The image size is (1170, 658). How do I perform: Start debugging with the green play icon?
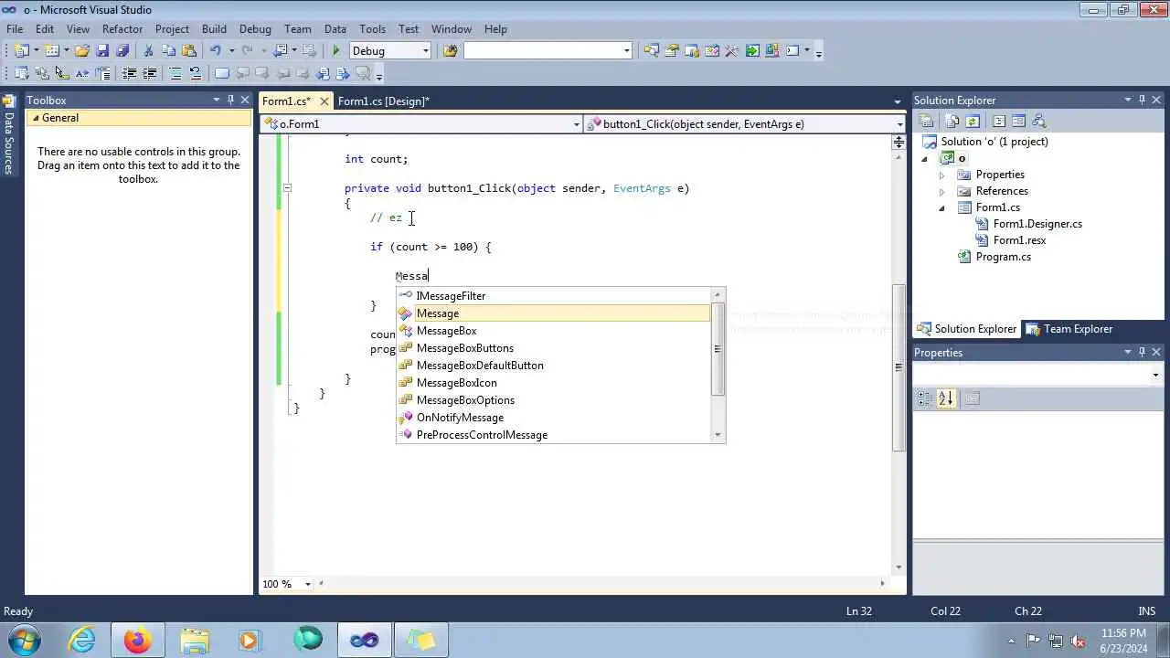pyautogui.click(x=335, y=51)
